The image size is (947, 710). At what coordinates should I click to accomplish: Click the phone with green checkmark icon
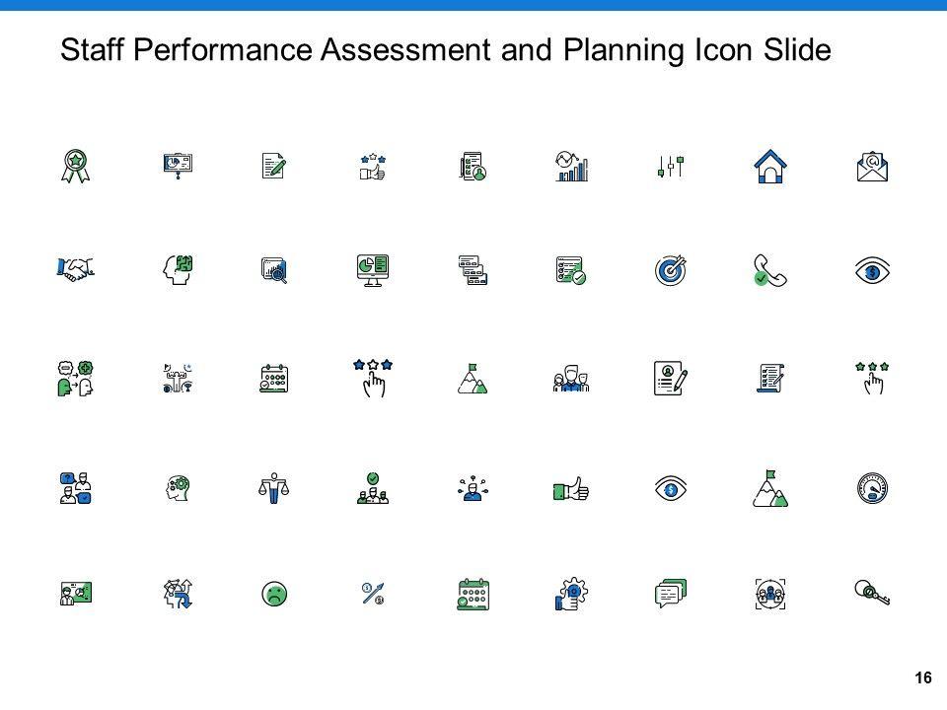click(x=769, y=270)
